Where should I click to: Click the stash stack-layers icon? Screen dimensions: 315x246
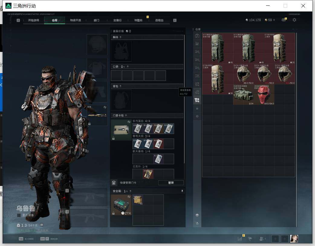197,215
